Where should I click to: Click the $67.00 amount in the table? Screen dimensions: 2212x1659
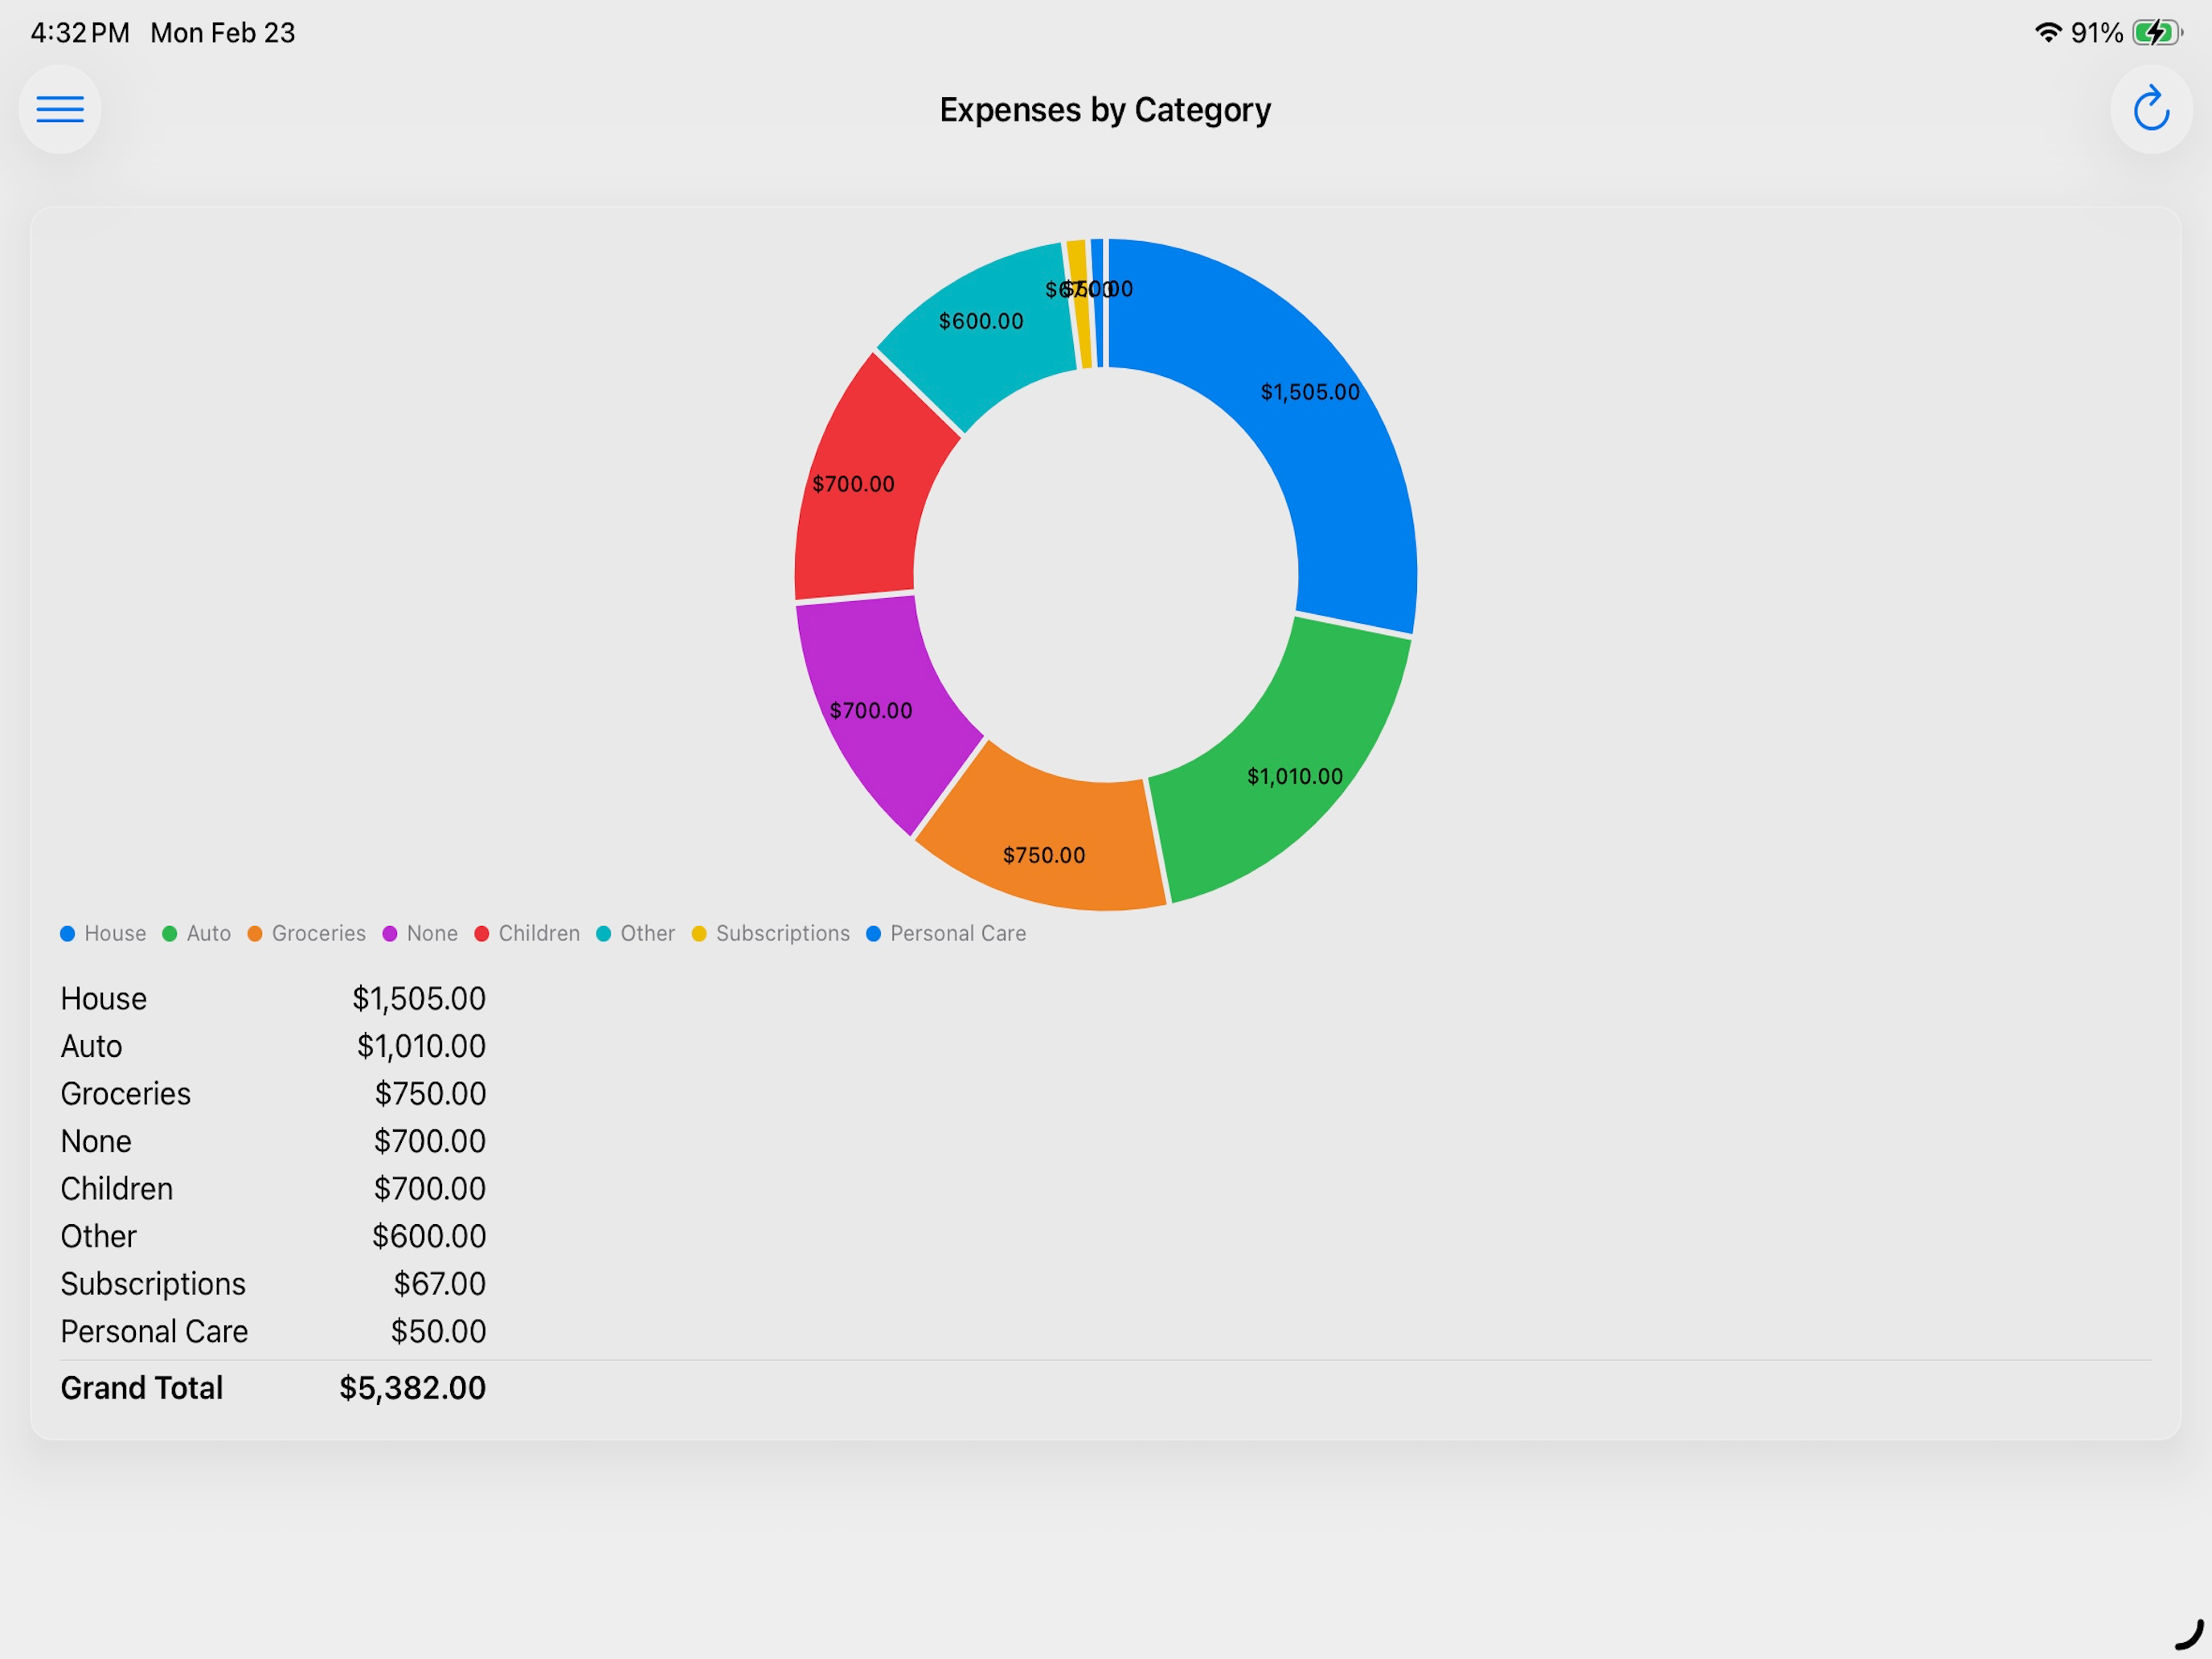pos(439,1283)
